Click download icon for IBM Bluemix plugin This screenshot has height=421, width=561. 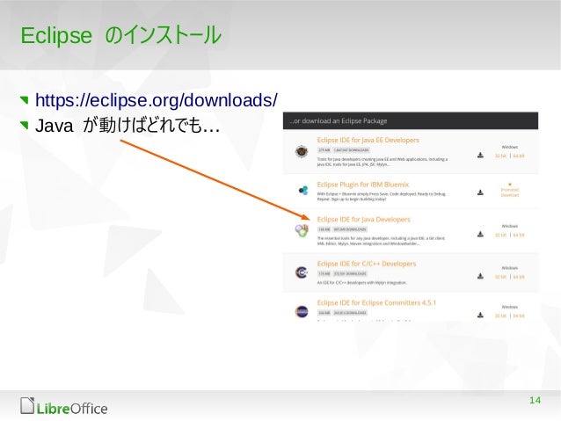480,192
